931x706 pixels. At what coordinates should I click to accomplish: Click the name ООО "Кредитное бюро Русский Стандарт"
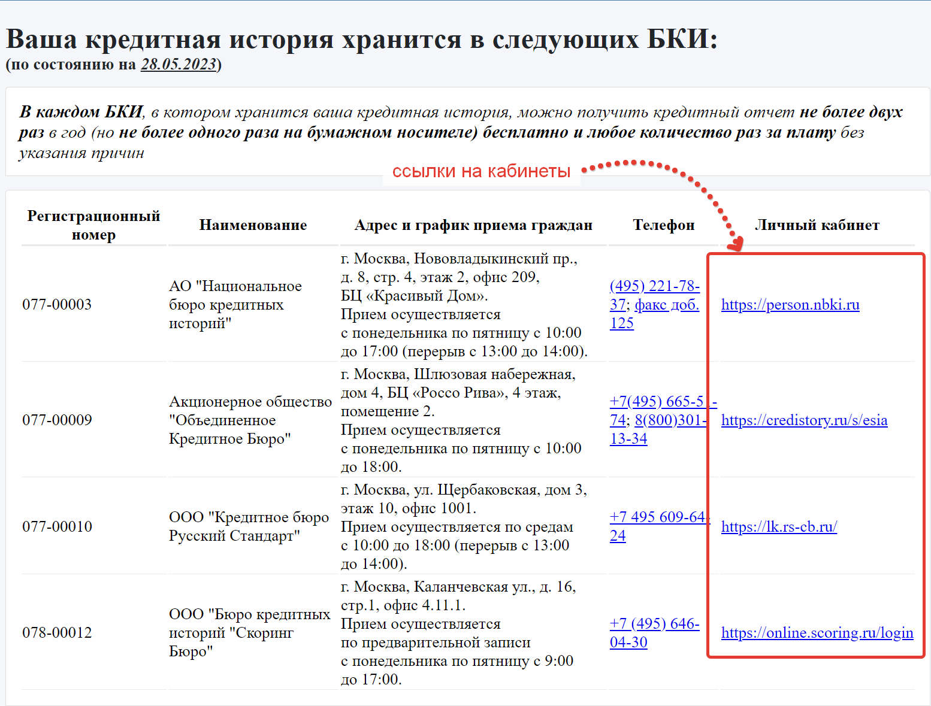pyautogui.click(x=249, y=527)
